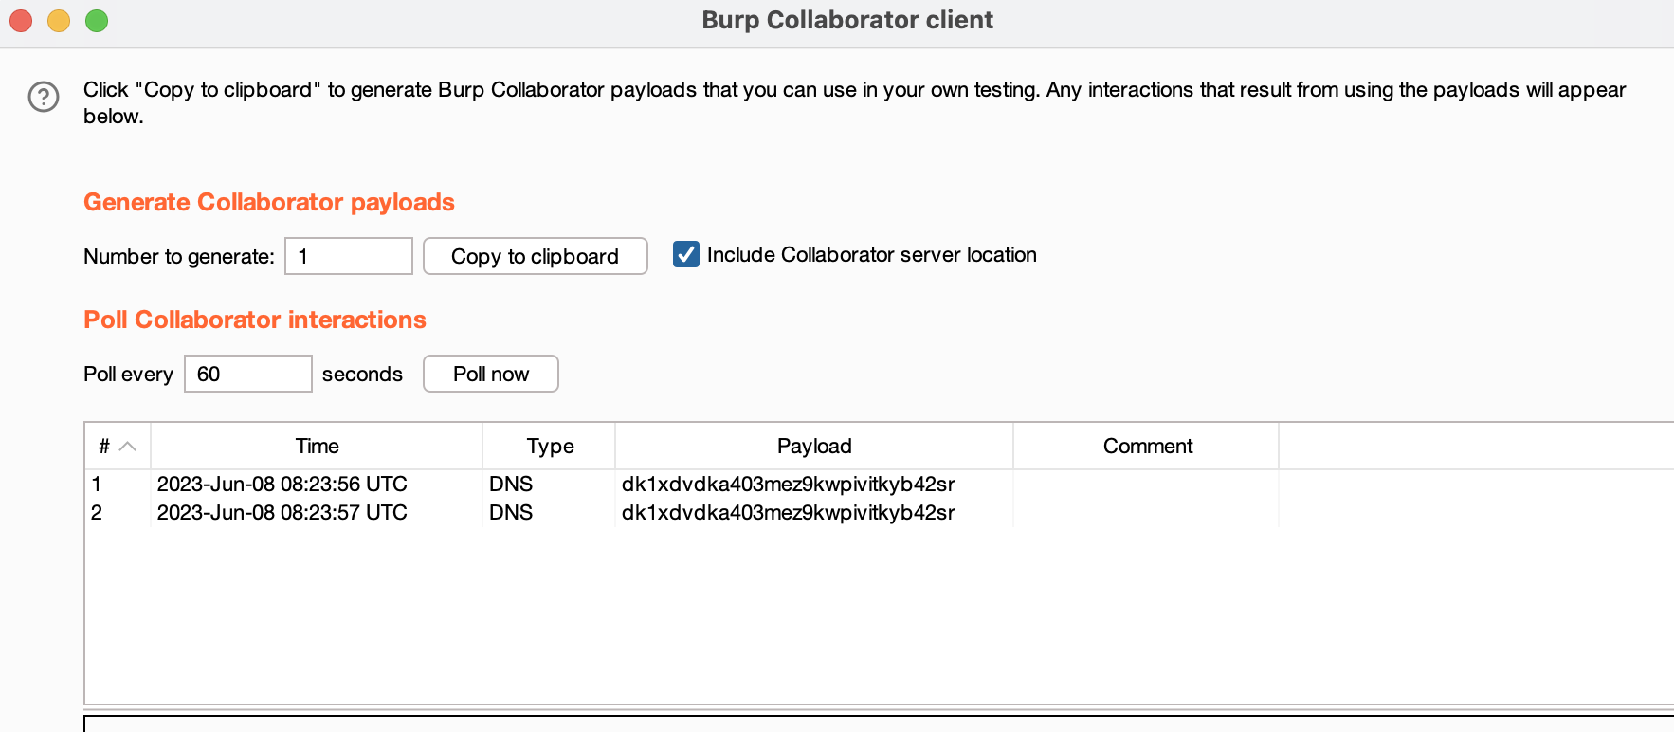Click the Poll every seconds input field

247,374
